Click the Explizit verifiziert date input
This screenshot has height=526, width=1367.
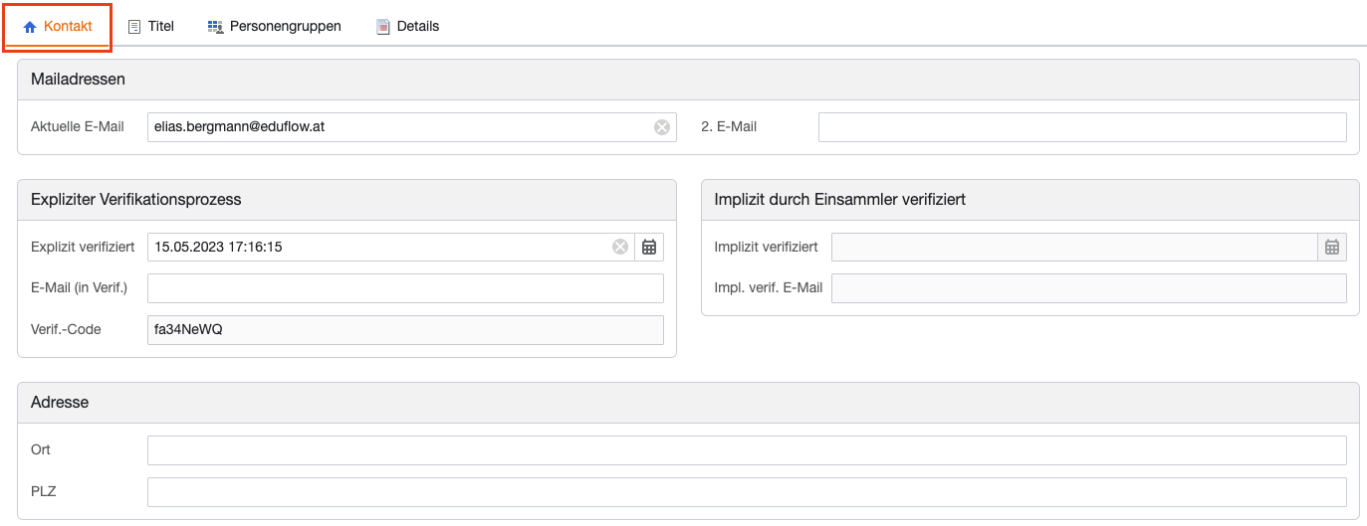(378, 247)
